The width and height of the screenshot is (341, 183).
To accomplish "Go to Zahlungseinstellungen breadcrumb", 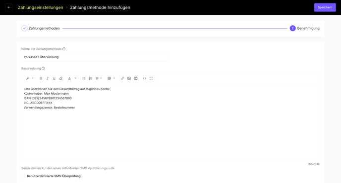I will (41, 7).
